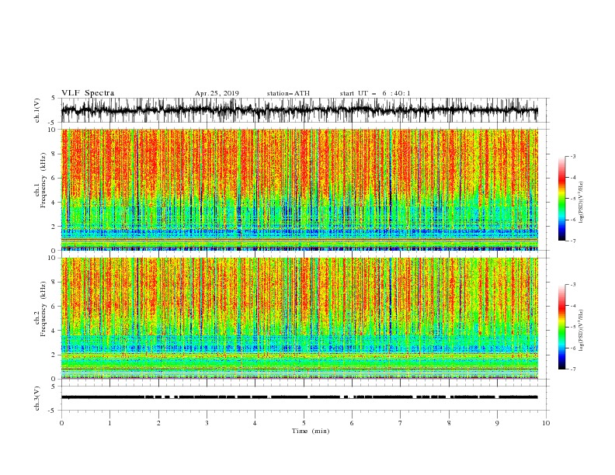Click the ch.2 spectrogram colorbar
The width and height of the screenshot is (615, 475).
pos(562,327)
